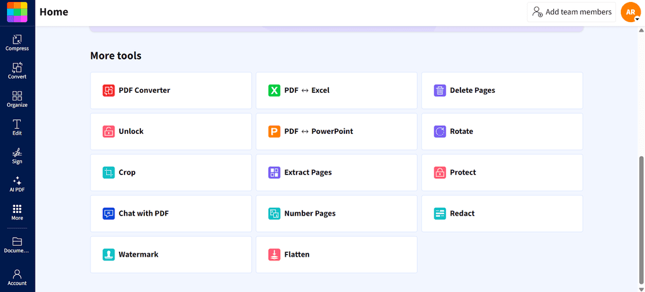Open the Convert tool in sidebar
The height and width of the screenshot is (292, 645).
[17, 71]
